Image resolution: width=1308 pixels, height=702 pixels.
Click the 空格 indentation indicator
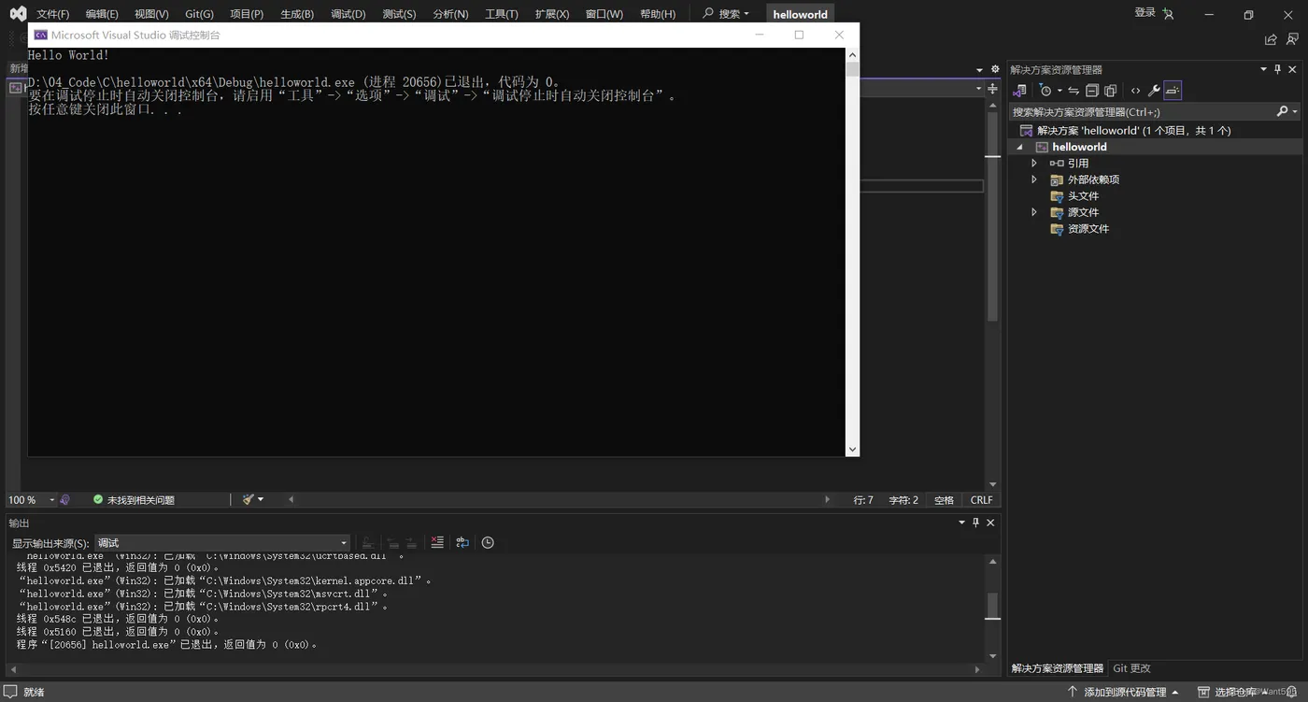point(944,500)
